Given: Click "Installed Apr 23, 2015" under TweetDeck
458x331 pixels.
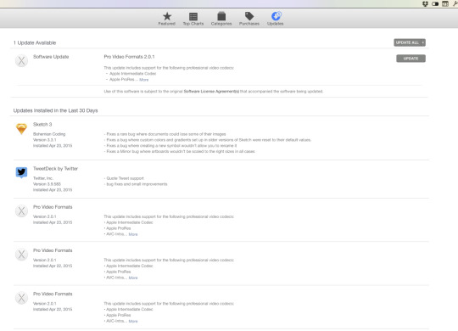Looking at the screenshot, I should (53, 190).
